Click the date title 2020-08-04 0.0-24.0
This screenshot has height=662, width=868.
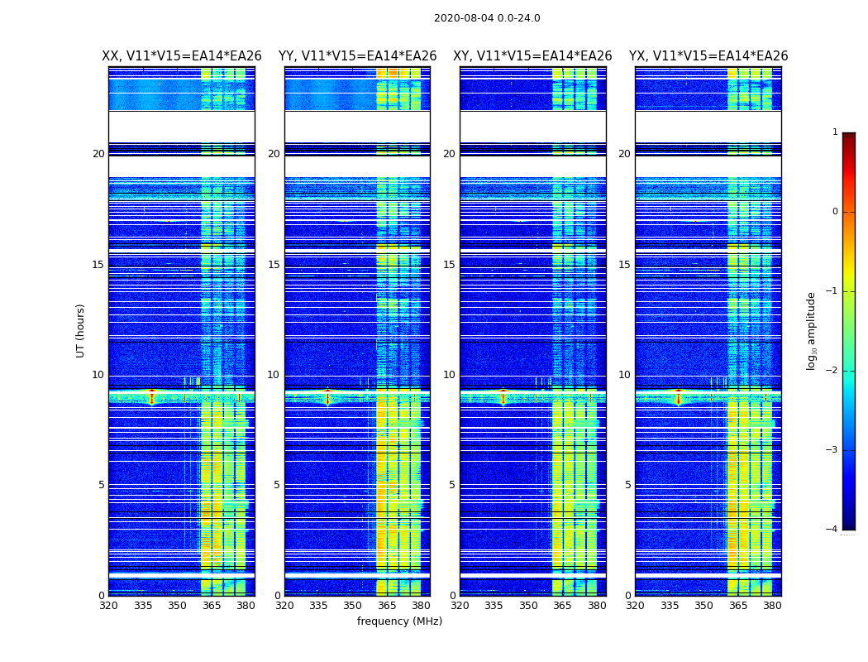[487, 18]
